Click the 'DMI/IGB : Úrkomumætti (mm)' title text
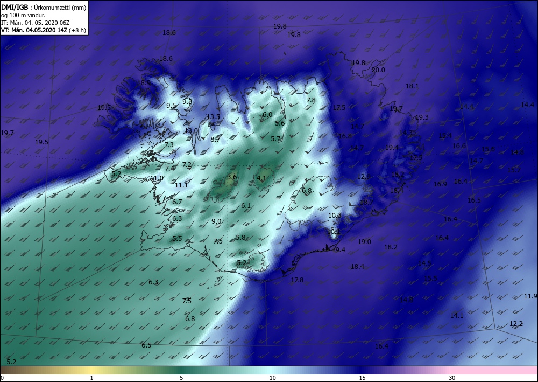 tap(44, 7)
